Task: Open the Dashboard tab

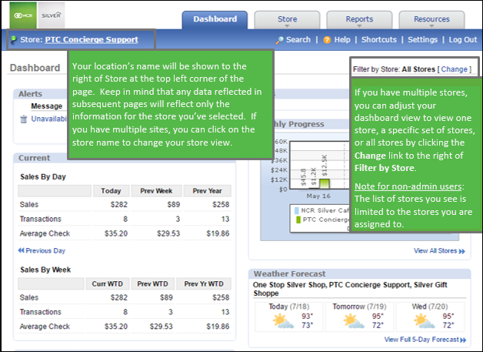Action: tap(215, 19)
